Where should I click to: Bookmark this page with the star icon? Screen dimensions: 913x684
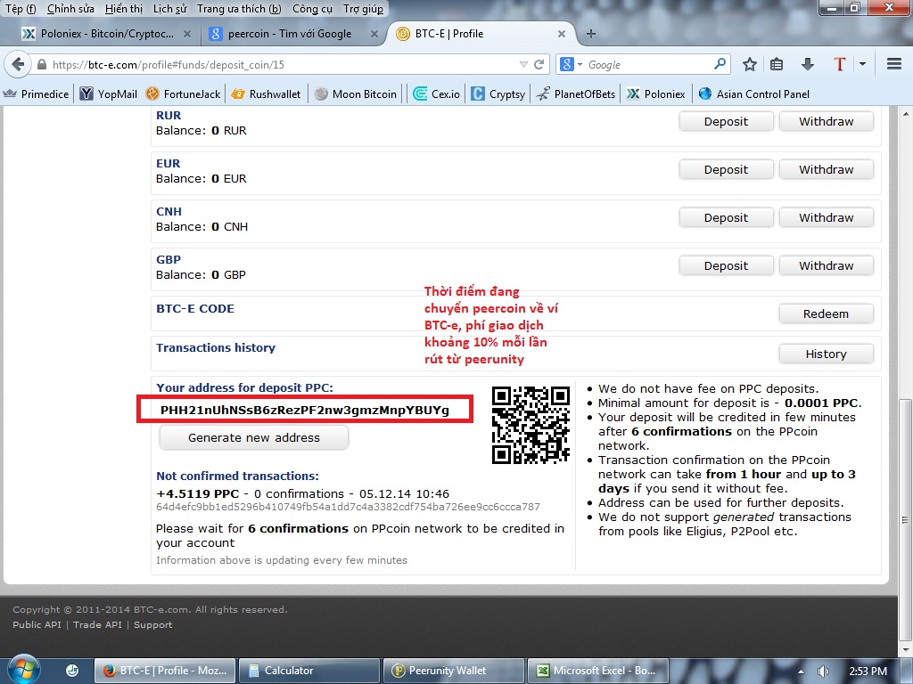click(x=749, y=64)
